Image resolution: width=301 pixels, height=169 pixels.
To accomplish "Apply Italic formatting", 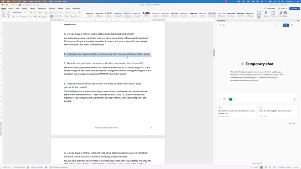I will coord(17,17).
